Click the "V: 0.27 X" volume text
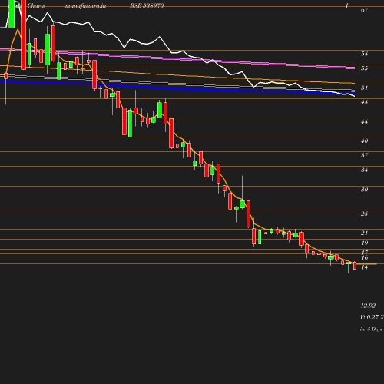This screenshot has height=384, width=384. pos(372,317)
